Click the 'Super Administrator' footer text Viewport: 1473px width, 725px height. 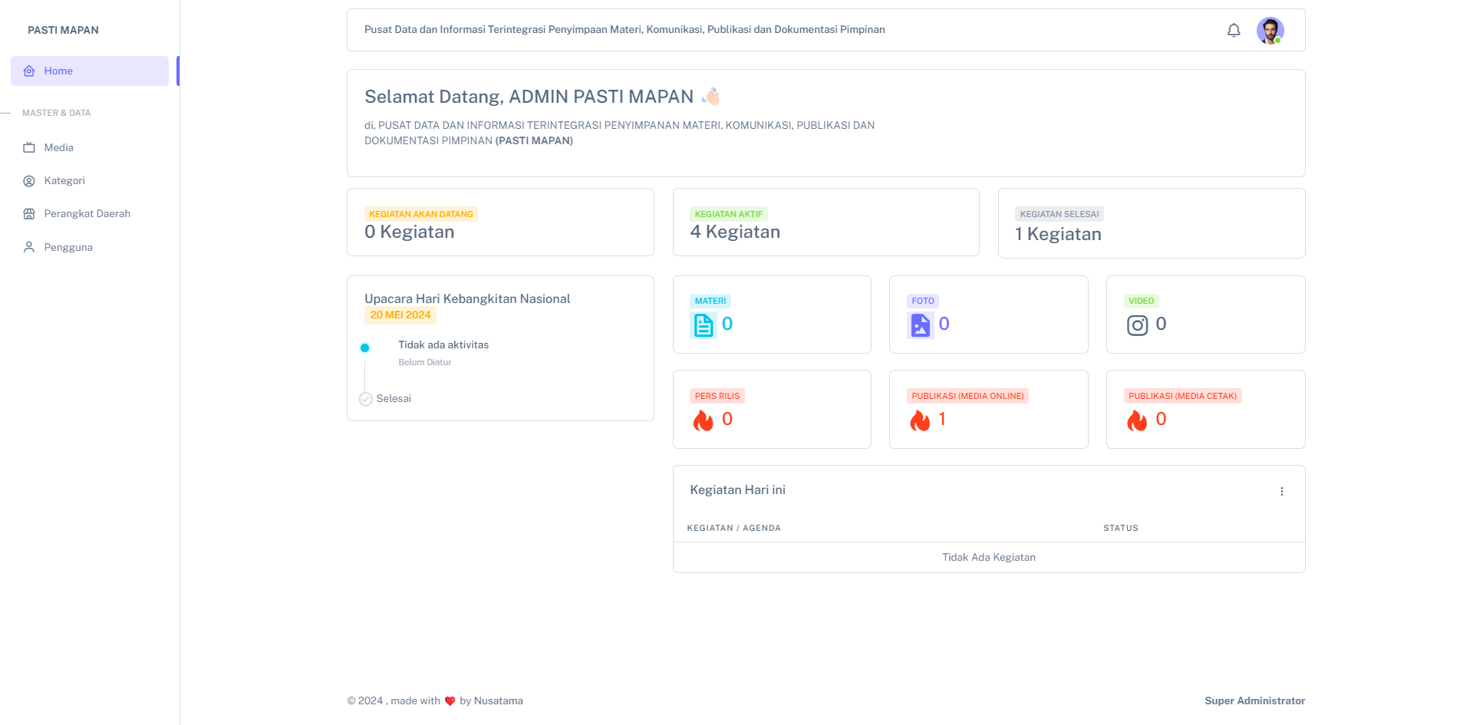pyautogui.click(x=1255, y=701)
